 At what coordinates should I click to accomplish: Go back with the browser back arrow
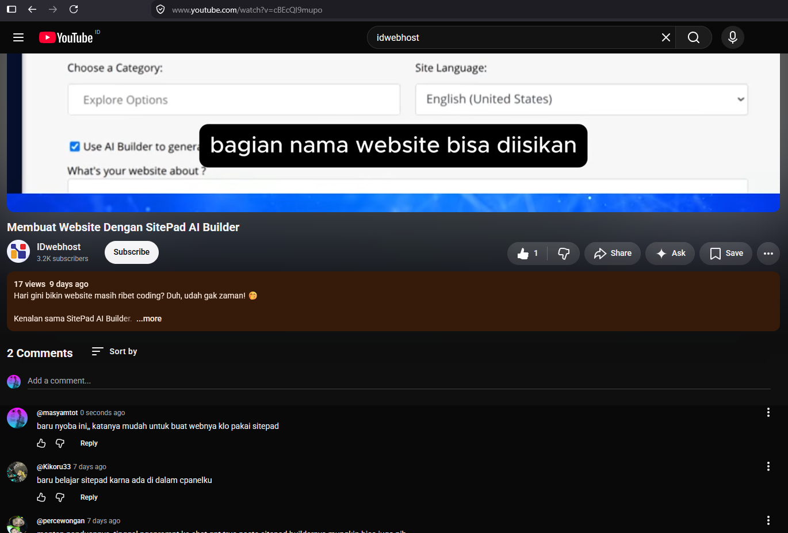(32, 9)
